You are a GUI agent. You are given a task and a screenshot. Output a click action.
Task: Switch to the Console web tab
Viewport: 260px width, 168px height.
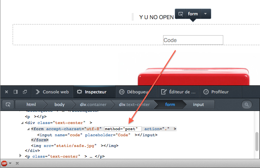coord(52,92)
